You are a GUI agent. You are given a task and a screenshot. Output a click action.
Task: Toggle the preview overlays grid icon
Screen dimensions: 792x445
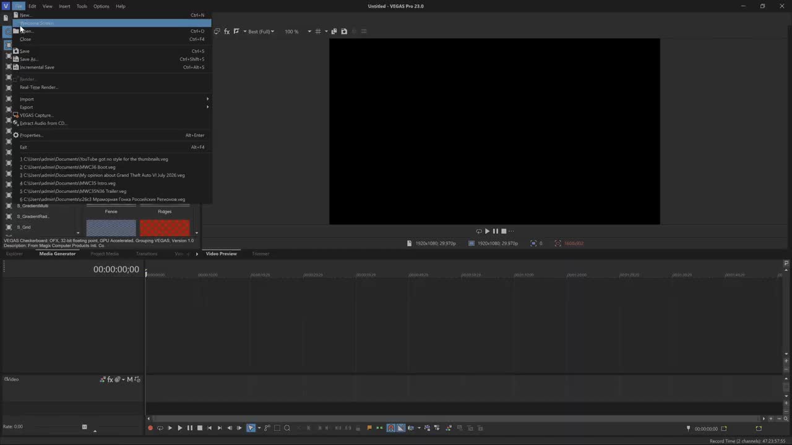pyautogui.click(x=318, y=31)
